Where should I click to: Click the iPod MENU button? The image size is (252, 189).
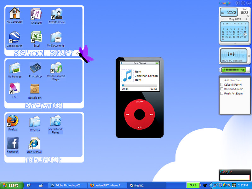140,102
